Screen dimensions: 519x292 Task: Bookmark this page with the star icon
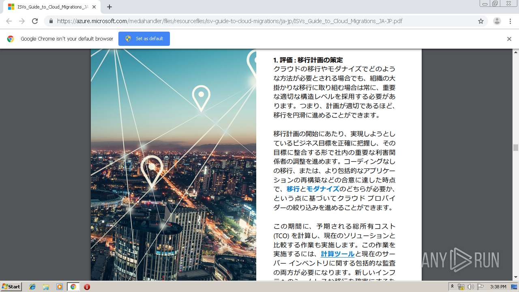481,21
